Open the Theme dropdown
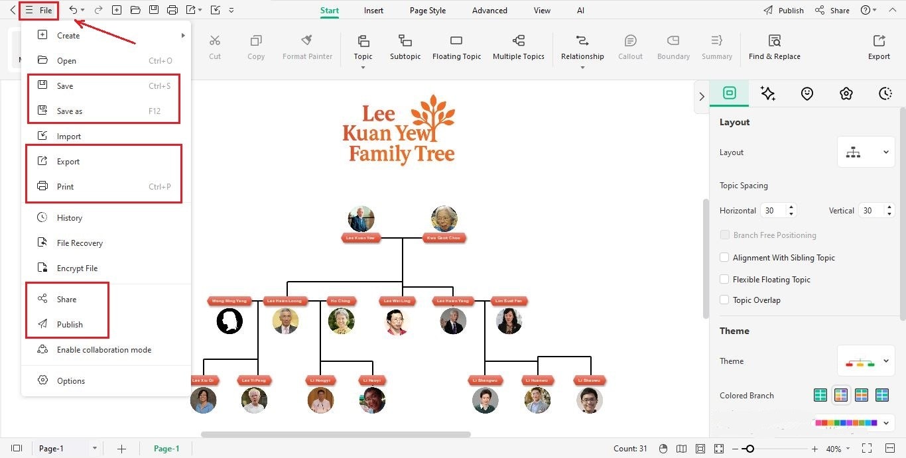This screenshot has height=458, width=906. pyautogui.click(x=866, y=361)
